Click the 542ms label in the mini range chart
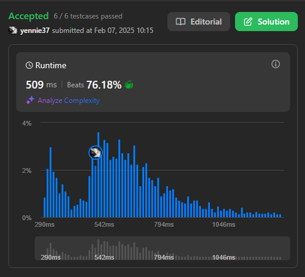Screen dimensions: 305x277 (104, 257)
